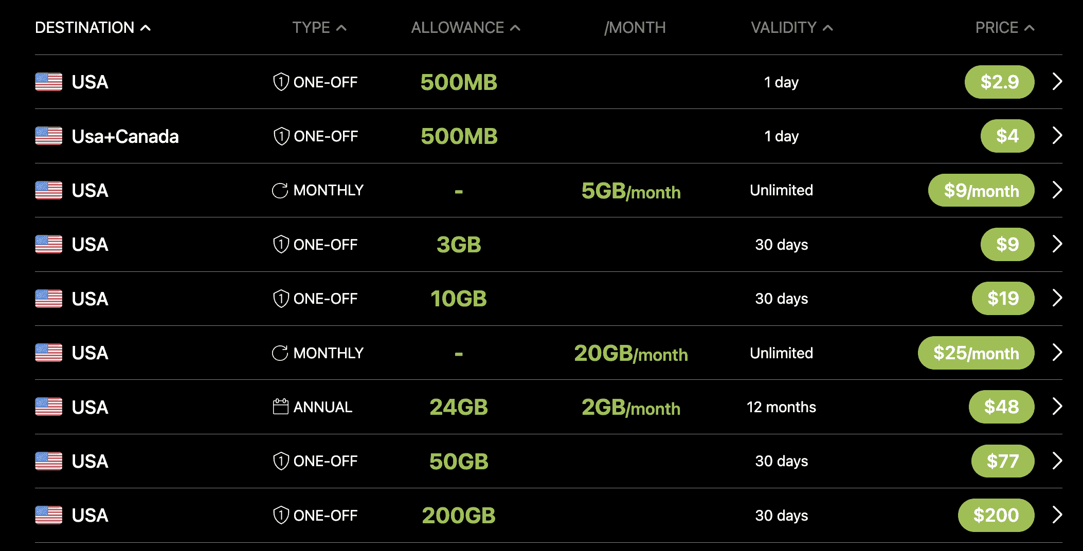Image resolution: width=1083 pixels, height=551 pixels.
Task: Click the shield icon on the 10GB plan
Action: (x=281, y=299)
